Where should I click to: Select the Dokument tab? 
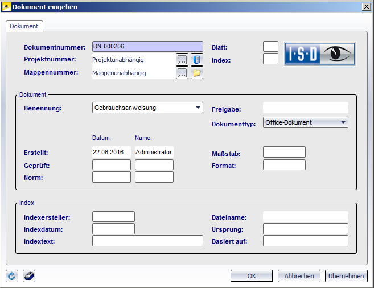click(x=24, y=26)
